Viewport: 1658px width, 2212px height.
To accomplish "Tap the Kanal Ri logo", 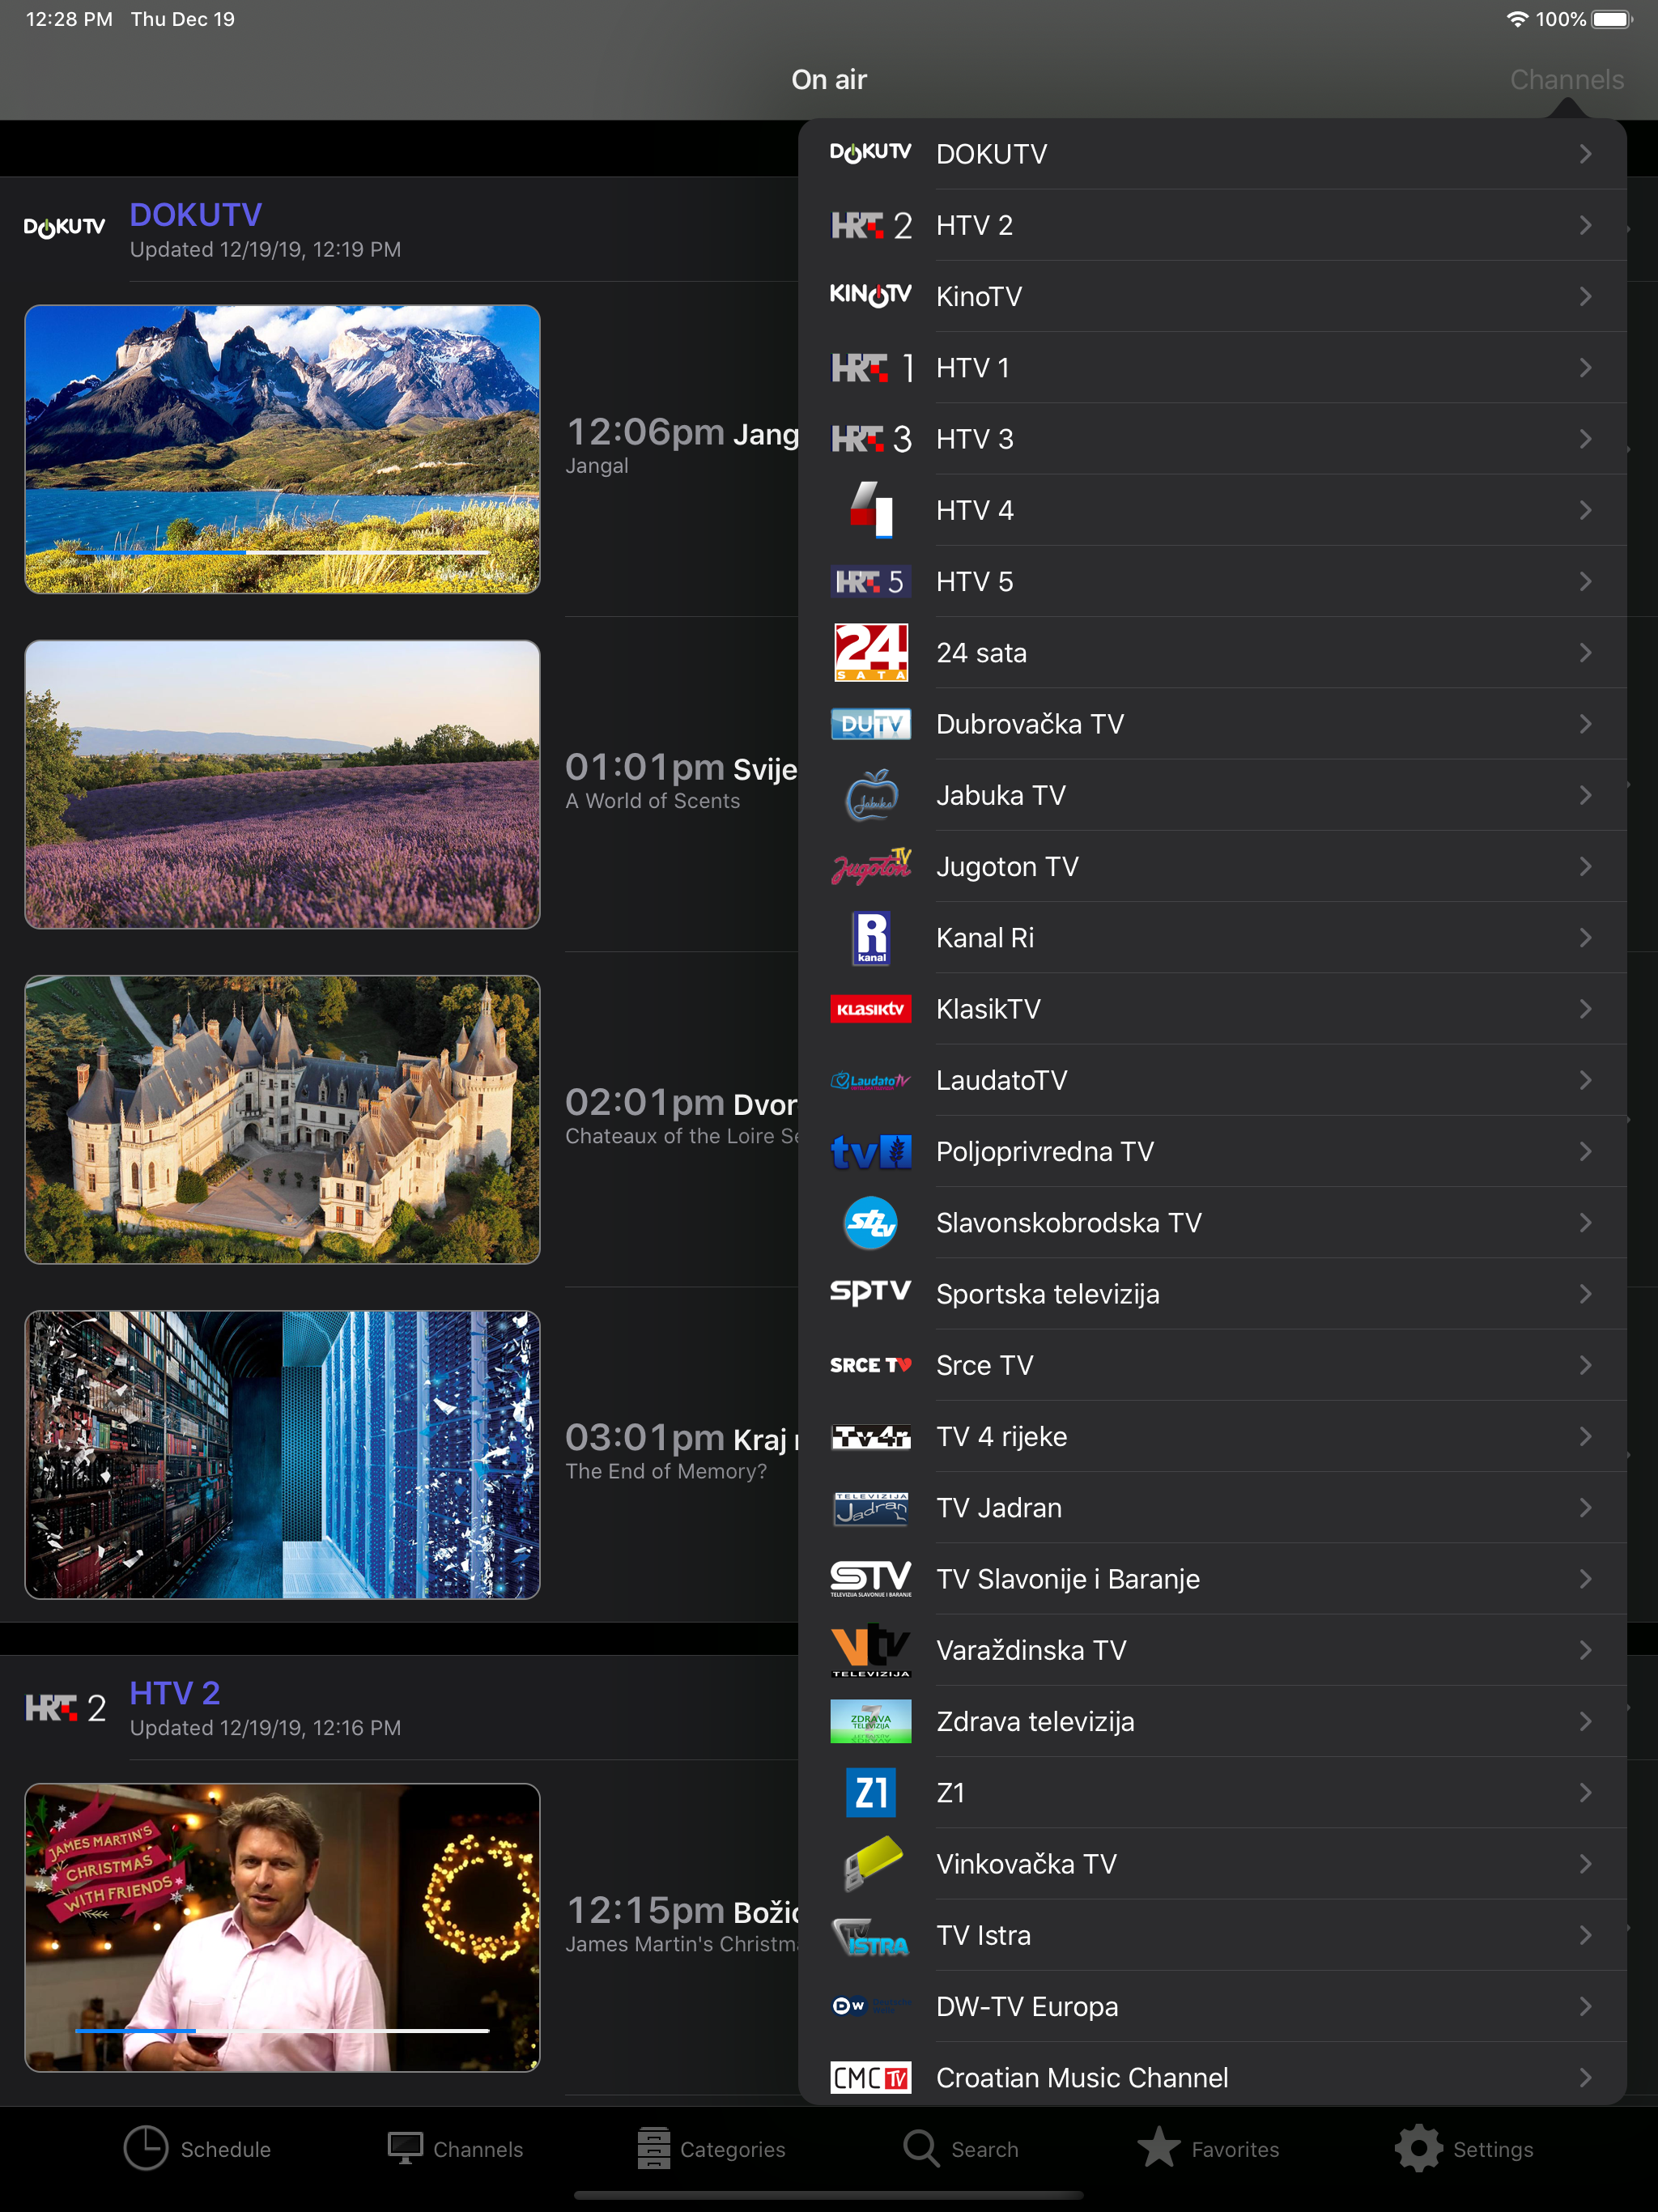I will tap(871, 937).
